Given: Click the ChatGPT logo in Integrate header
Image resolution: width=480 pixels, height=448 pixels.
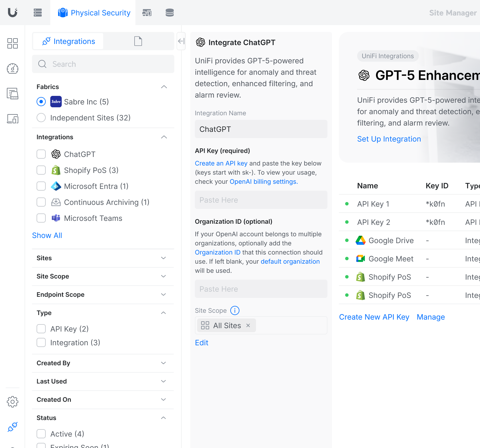Looking at the screenshot, I should [x=201, y=42].
